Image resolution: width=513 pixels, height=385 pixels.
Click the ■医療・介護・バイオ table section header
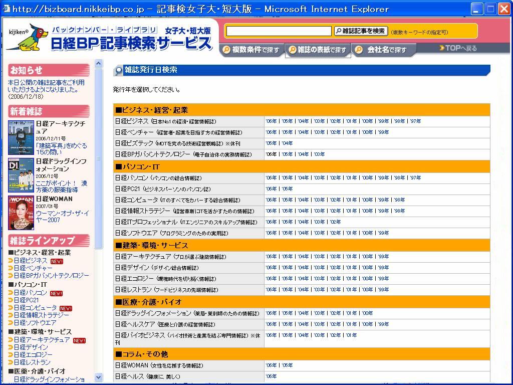302,302
